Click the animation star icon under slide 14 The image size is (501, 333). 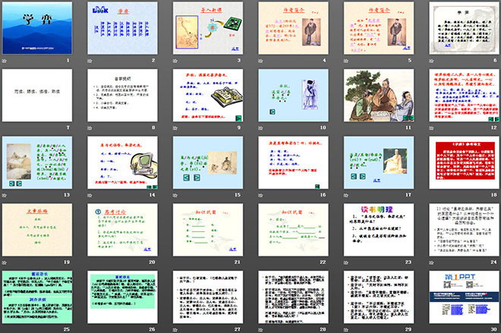[90, 195]
